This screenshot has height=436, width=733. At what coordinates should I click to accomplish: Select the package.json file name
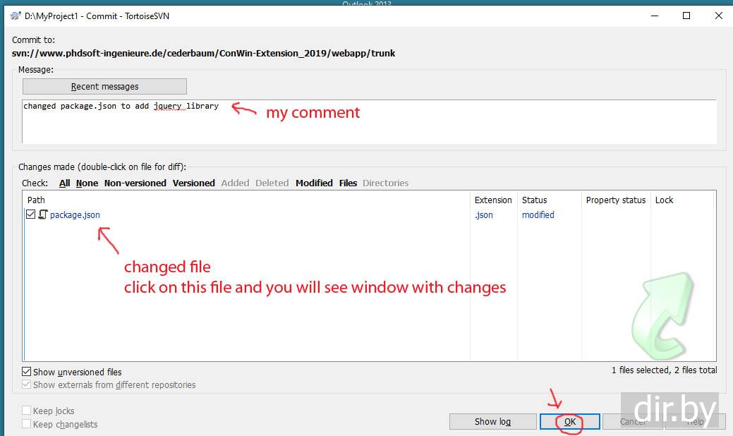[x=75, y=215]
